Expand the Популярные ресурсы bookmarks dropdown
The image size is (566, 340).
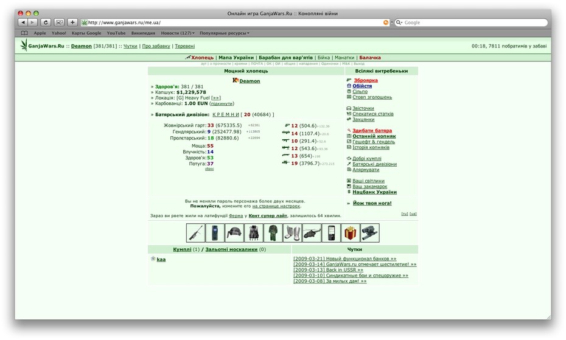click(224, 33)
